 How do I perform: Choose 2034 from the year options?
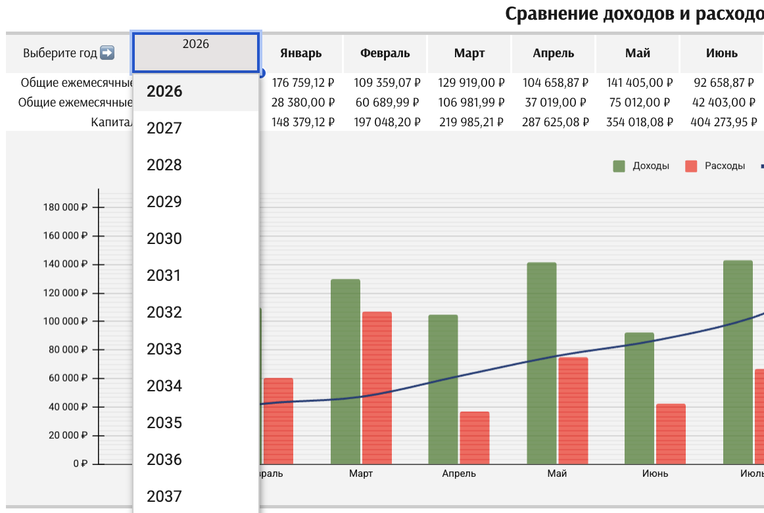195,386
